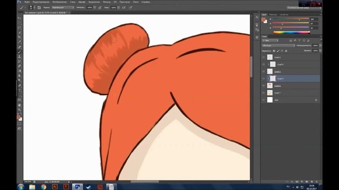The width and height of the screenshot is (339, 190).
Task: Select the Crop tool
Action: pos(20,37)
